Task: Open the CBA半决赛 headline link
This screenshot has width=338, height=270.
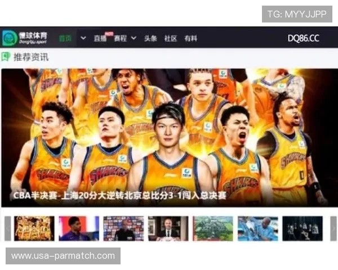Action: click(x=119, y=196)
